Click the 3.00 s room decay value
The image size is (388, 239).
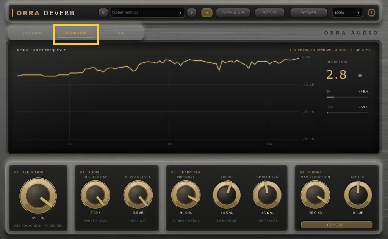tap(95, 213)
